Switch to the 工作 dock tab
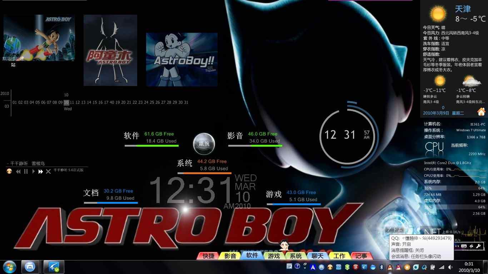The image size is (488, 274). (x=339, y=256)
